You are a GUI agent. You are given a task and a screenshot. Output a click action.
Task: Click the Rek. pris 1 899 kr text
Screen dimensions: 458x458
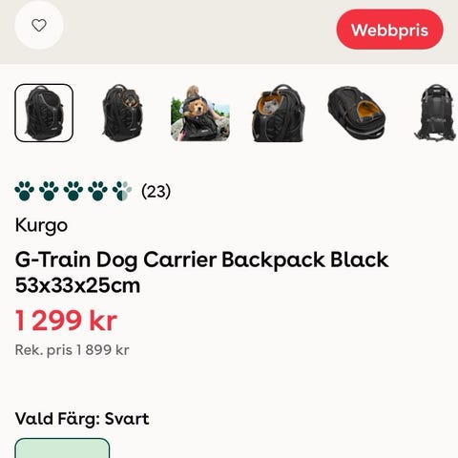tap(73, 350)
